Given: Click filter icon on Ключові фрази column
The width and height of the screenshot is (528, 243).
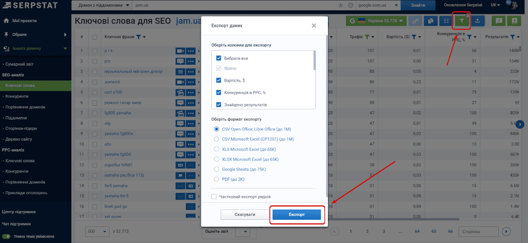Looking at the screenshot, I should click(138, 37).
